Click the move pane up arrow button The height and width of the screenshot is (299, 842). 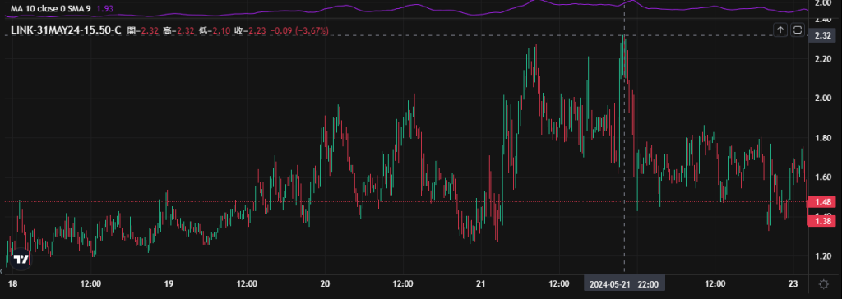[780, 30]
